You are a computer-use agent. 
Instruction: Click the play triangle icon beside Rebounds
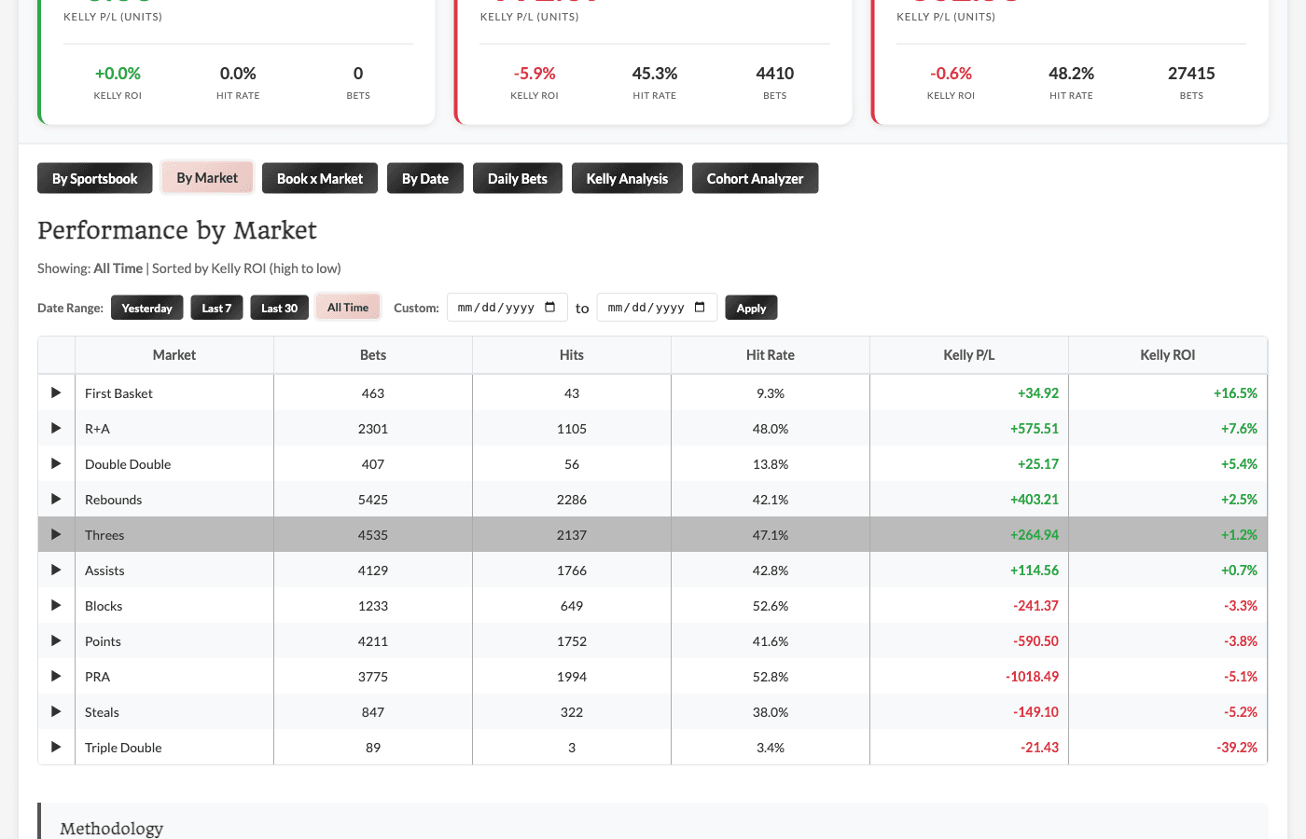pyautogui.click(x=55, y=499)
